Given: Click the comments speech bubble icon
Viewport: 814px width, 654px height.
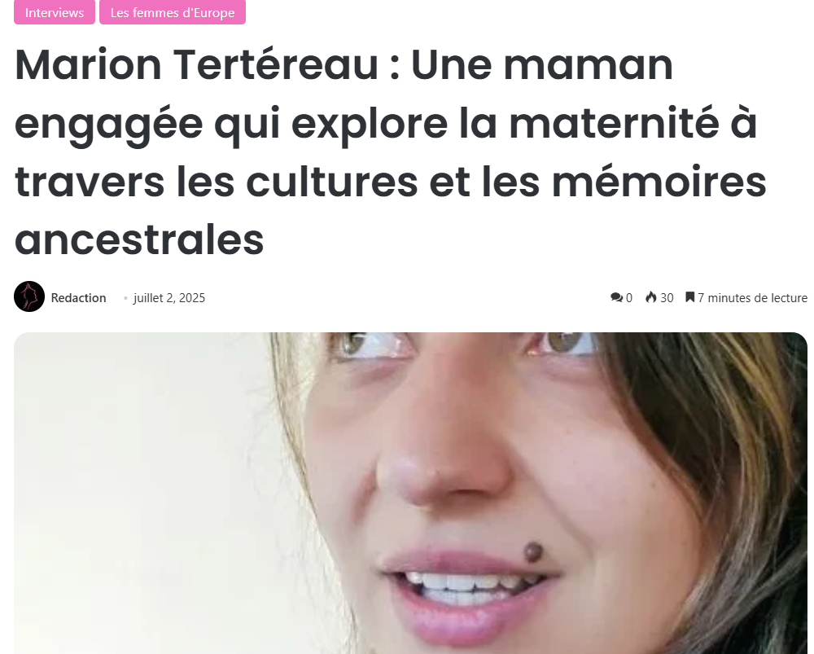Looking at the screenshot, I should click(x=616, y=297).
